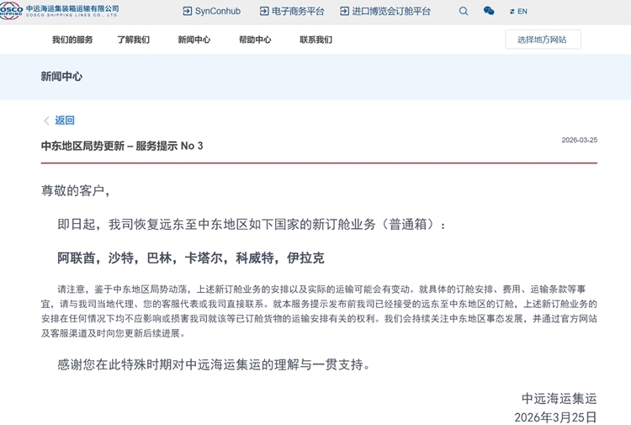Click the arrow icon beside SynConhub
This screenshot has height=425, width=631.
pos(187,11)
